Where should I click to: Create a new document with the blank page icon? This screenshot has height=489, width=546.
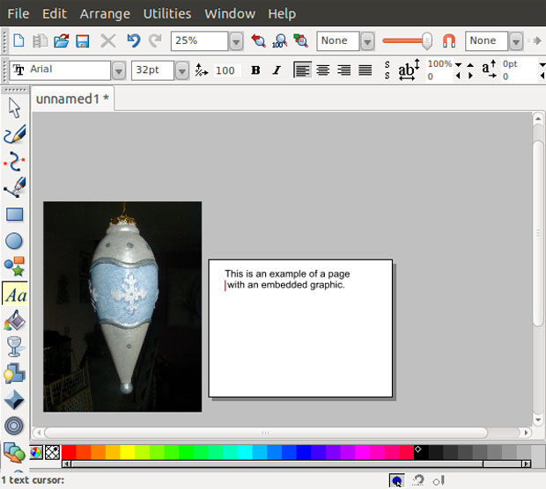pyautogui.click(x=18, y=41)
